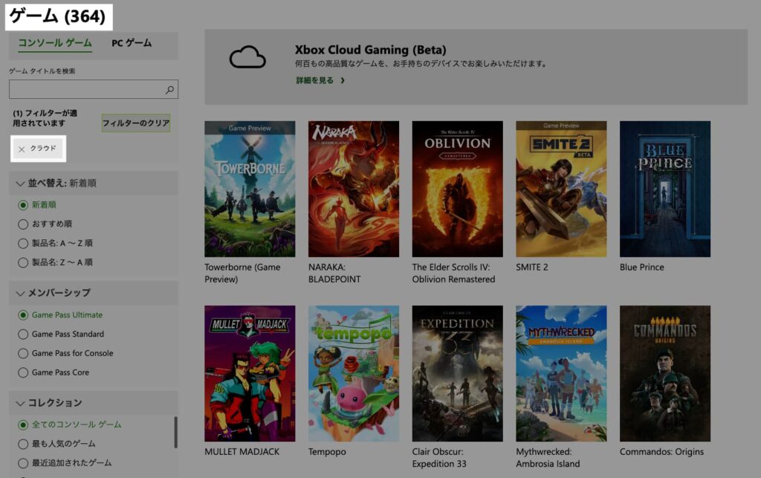
Task: Switch to the コンソール ゲーム tab
Action: [55, 43]
